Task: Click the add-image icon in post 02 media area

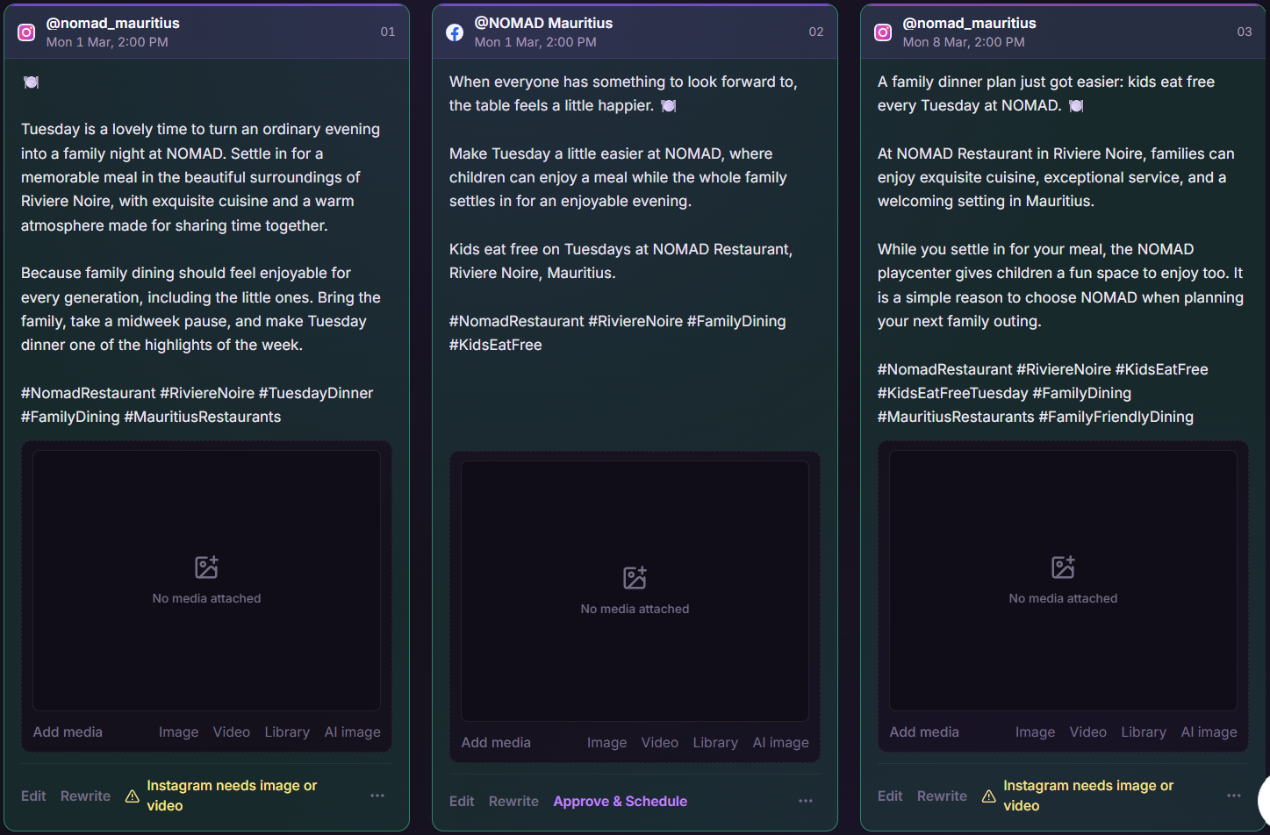Action: 635,578
